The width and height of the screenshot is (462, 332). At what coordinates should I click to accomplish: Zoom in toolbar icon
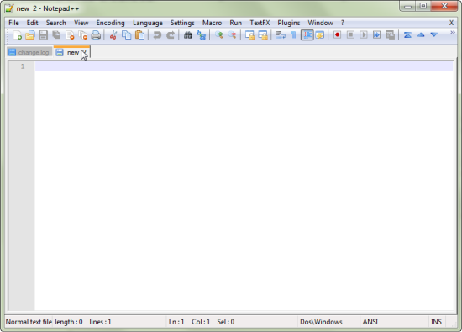click(x=218, y=35)
